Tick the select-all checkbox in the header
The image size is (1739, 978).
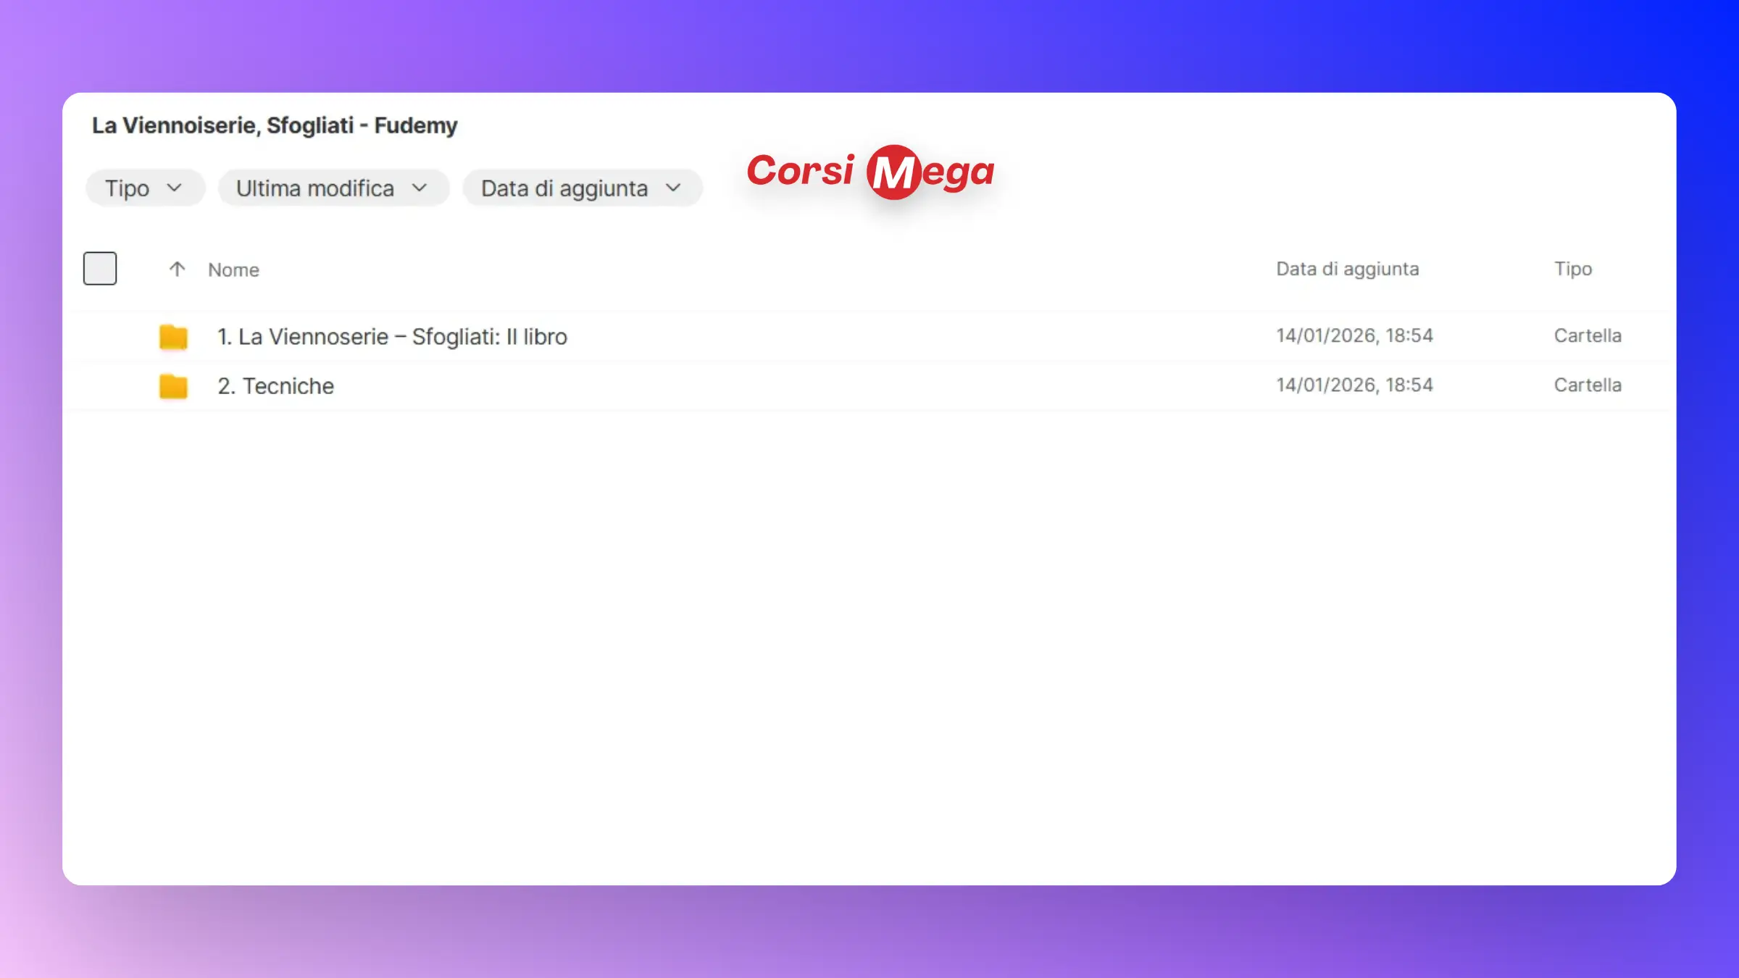coord(100,269)
